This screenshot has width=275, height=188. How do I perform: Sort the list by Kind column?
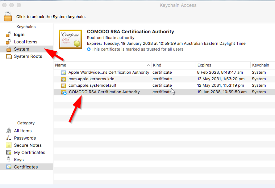[174, 65]
